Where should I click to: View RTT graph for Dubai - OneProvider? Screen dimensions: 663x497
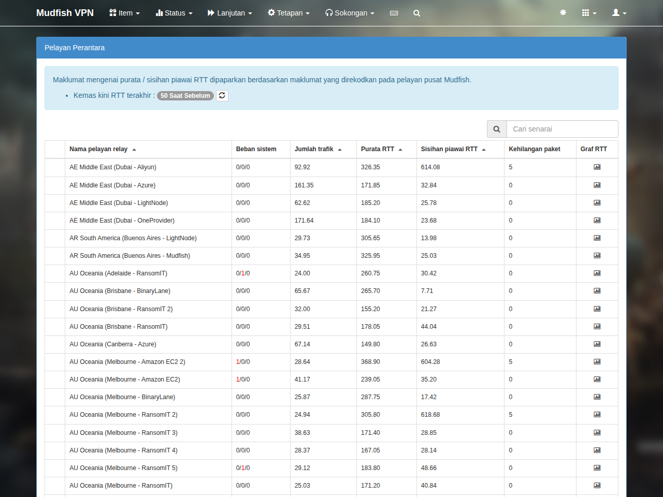pyautogui.click(x=597, y=221)
